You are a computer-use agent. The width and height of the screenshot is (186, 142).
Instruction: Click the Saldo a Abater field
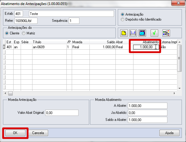148,120
